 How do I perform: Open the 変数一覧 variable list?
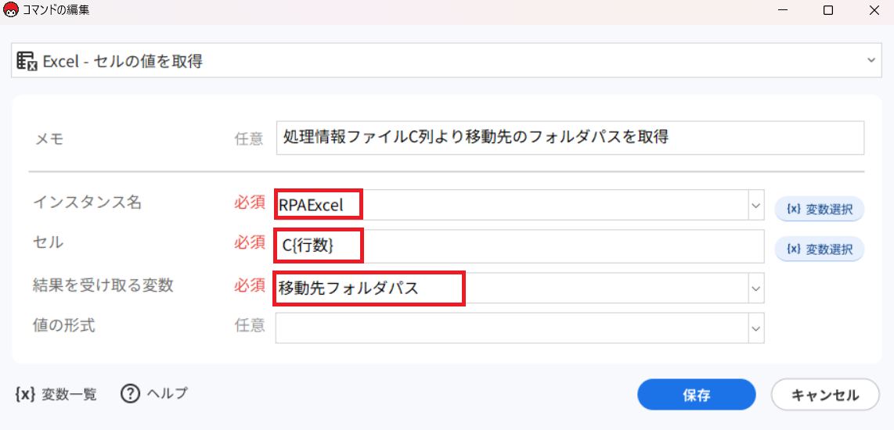click(56, 393)
